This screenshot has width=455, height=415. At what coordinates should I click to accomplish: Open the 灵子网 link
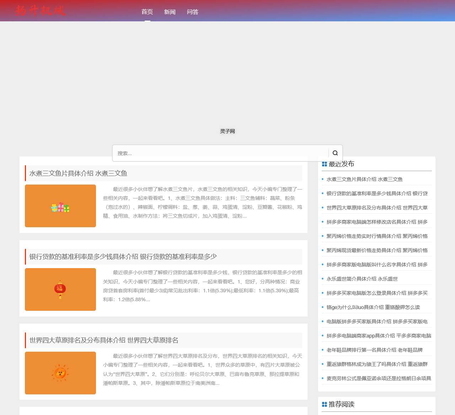coord(227,131)
